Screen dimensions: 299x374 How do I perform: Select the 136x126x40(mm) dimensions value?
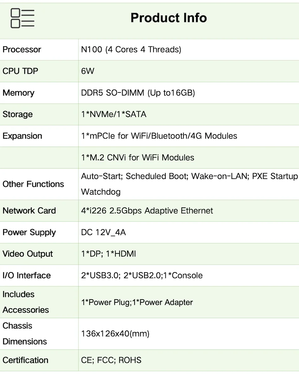point(115,334)
